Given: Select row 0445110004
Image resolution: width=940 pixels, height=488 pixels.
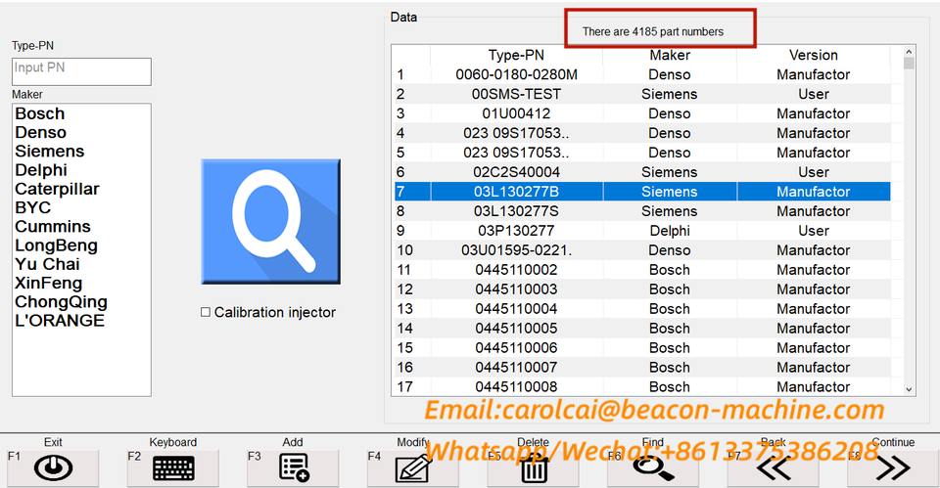Looking at the screenshot, I should (642, 309).
